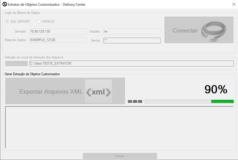This screenshot has height=160, width=238.
Task: Choose the ORACLE database option
Action: pos(46,21)
